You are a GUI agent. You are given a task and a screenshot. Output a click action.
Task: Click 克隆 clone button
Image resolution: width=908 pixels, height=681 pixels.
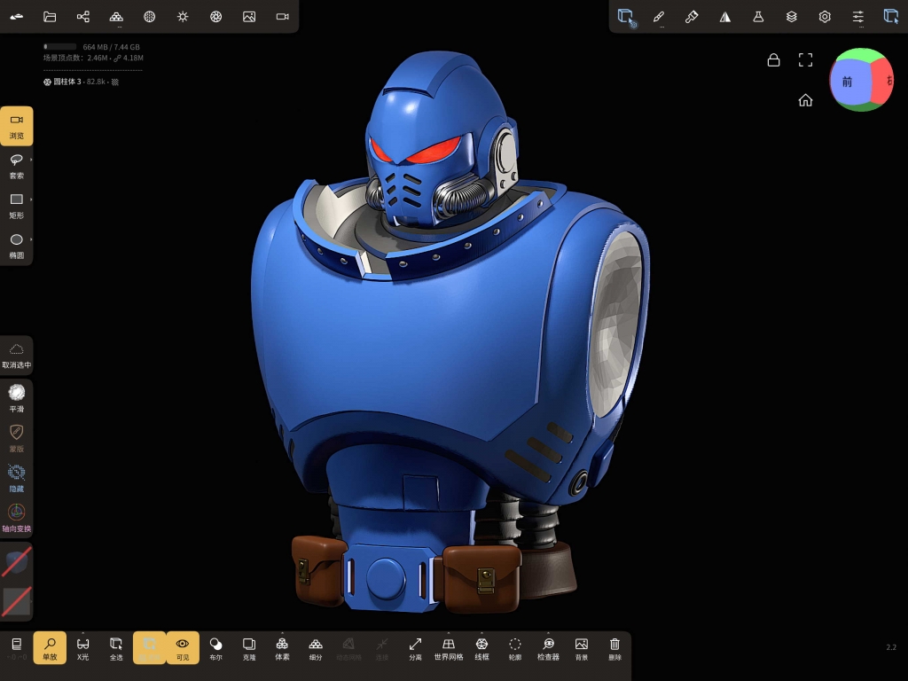[x=249, y=648]
